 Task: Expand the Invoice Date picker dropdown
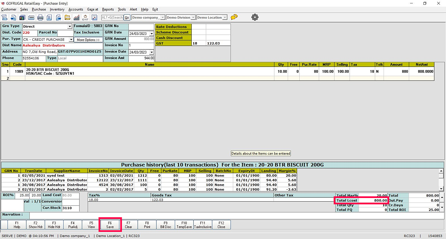[152, 52]
